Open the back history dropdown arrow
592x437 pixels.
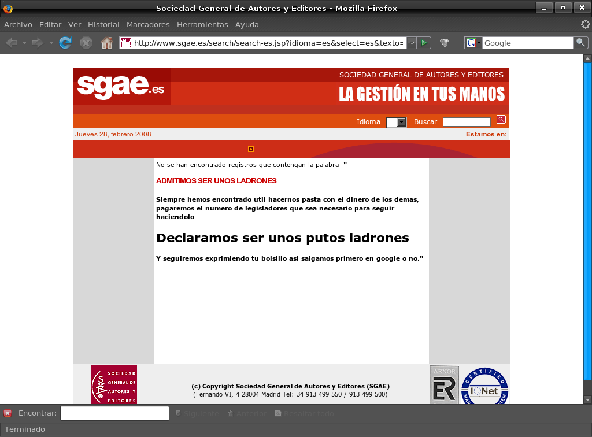pos(24,43)
